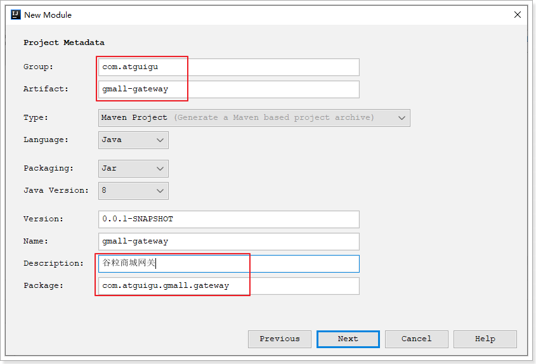Click the Next button
The height and width of the screenshot is (364, 536).
click(348, 339)
